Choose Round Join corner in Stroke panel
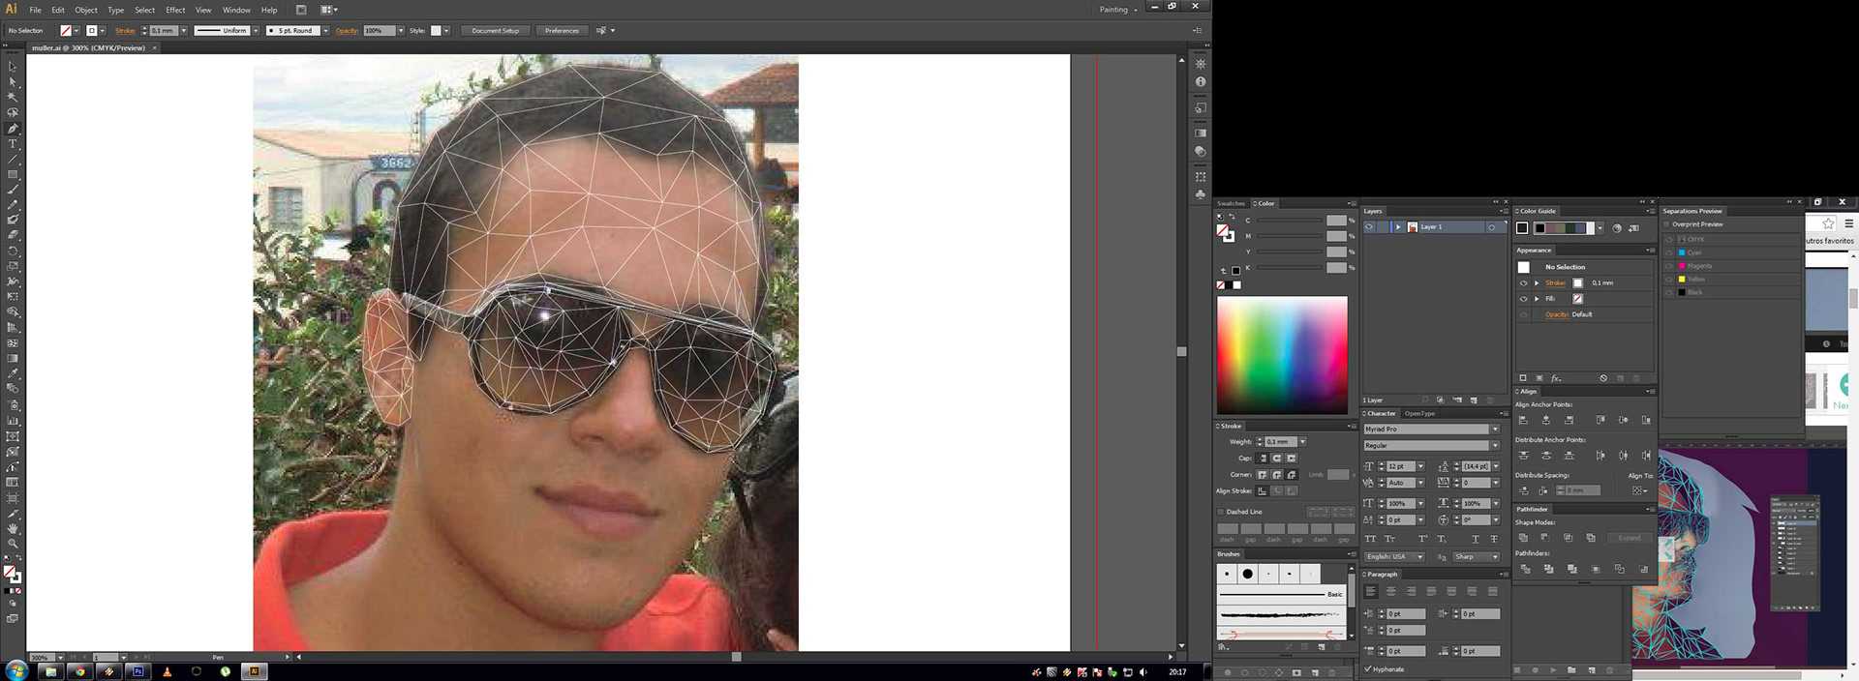 click(1276, 474)
